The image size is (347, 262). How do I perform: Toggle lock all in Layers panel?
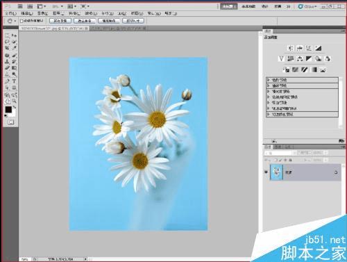pyautogui.click(x=290, y=160)
